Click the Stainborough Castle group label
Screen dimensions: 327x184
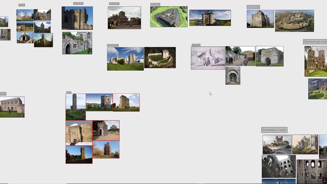(x=315, y=42)
